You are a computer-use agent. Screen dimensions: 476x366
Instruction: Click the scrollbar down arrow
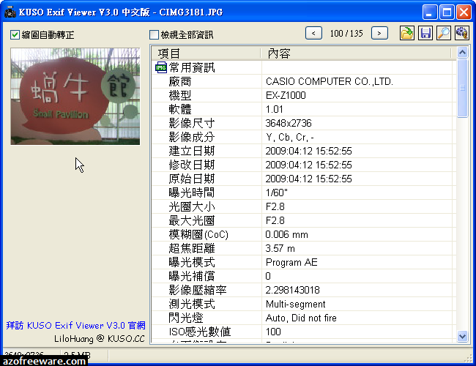click(x=462, y=336)
